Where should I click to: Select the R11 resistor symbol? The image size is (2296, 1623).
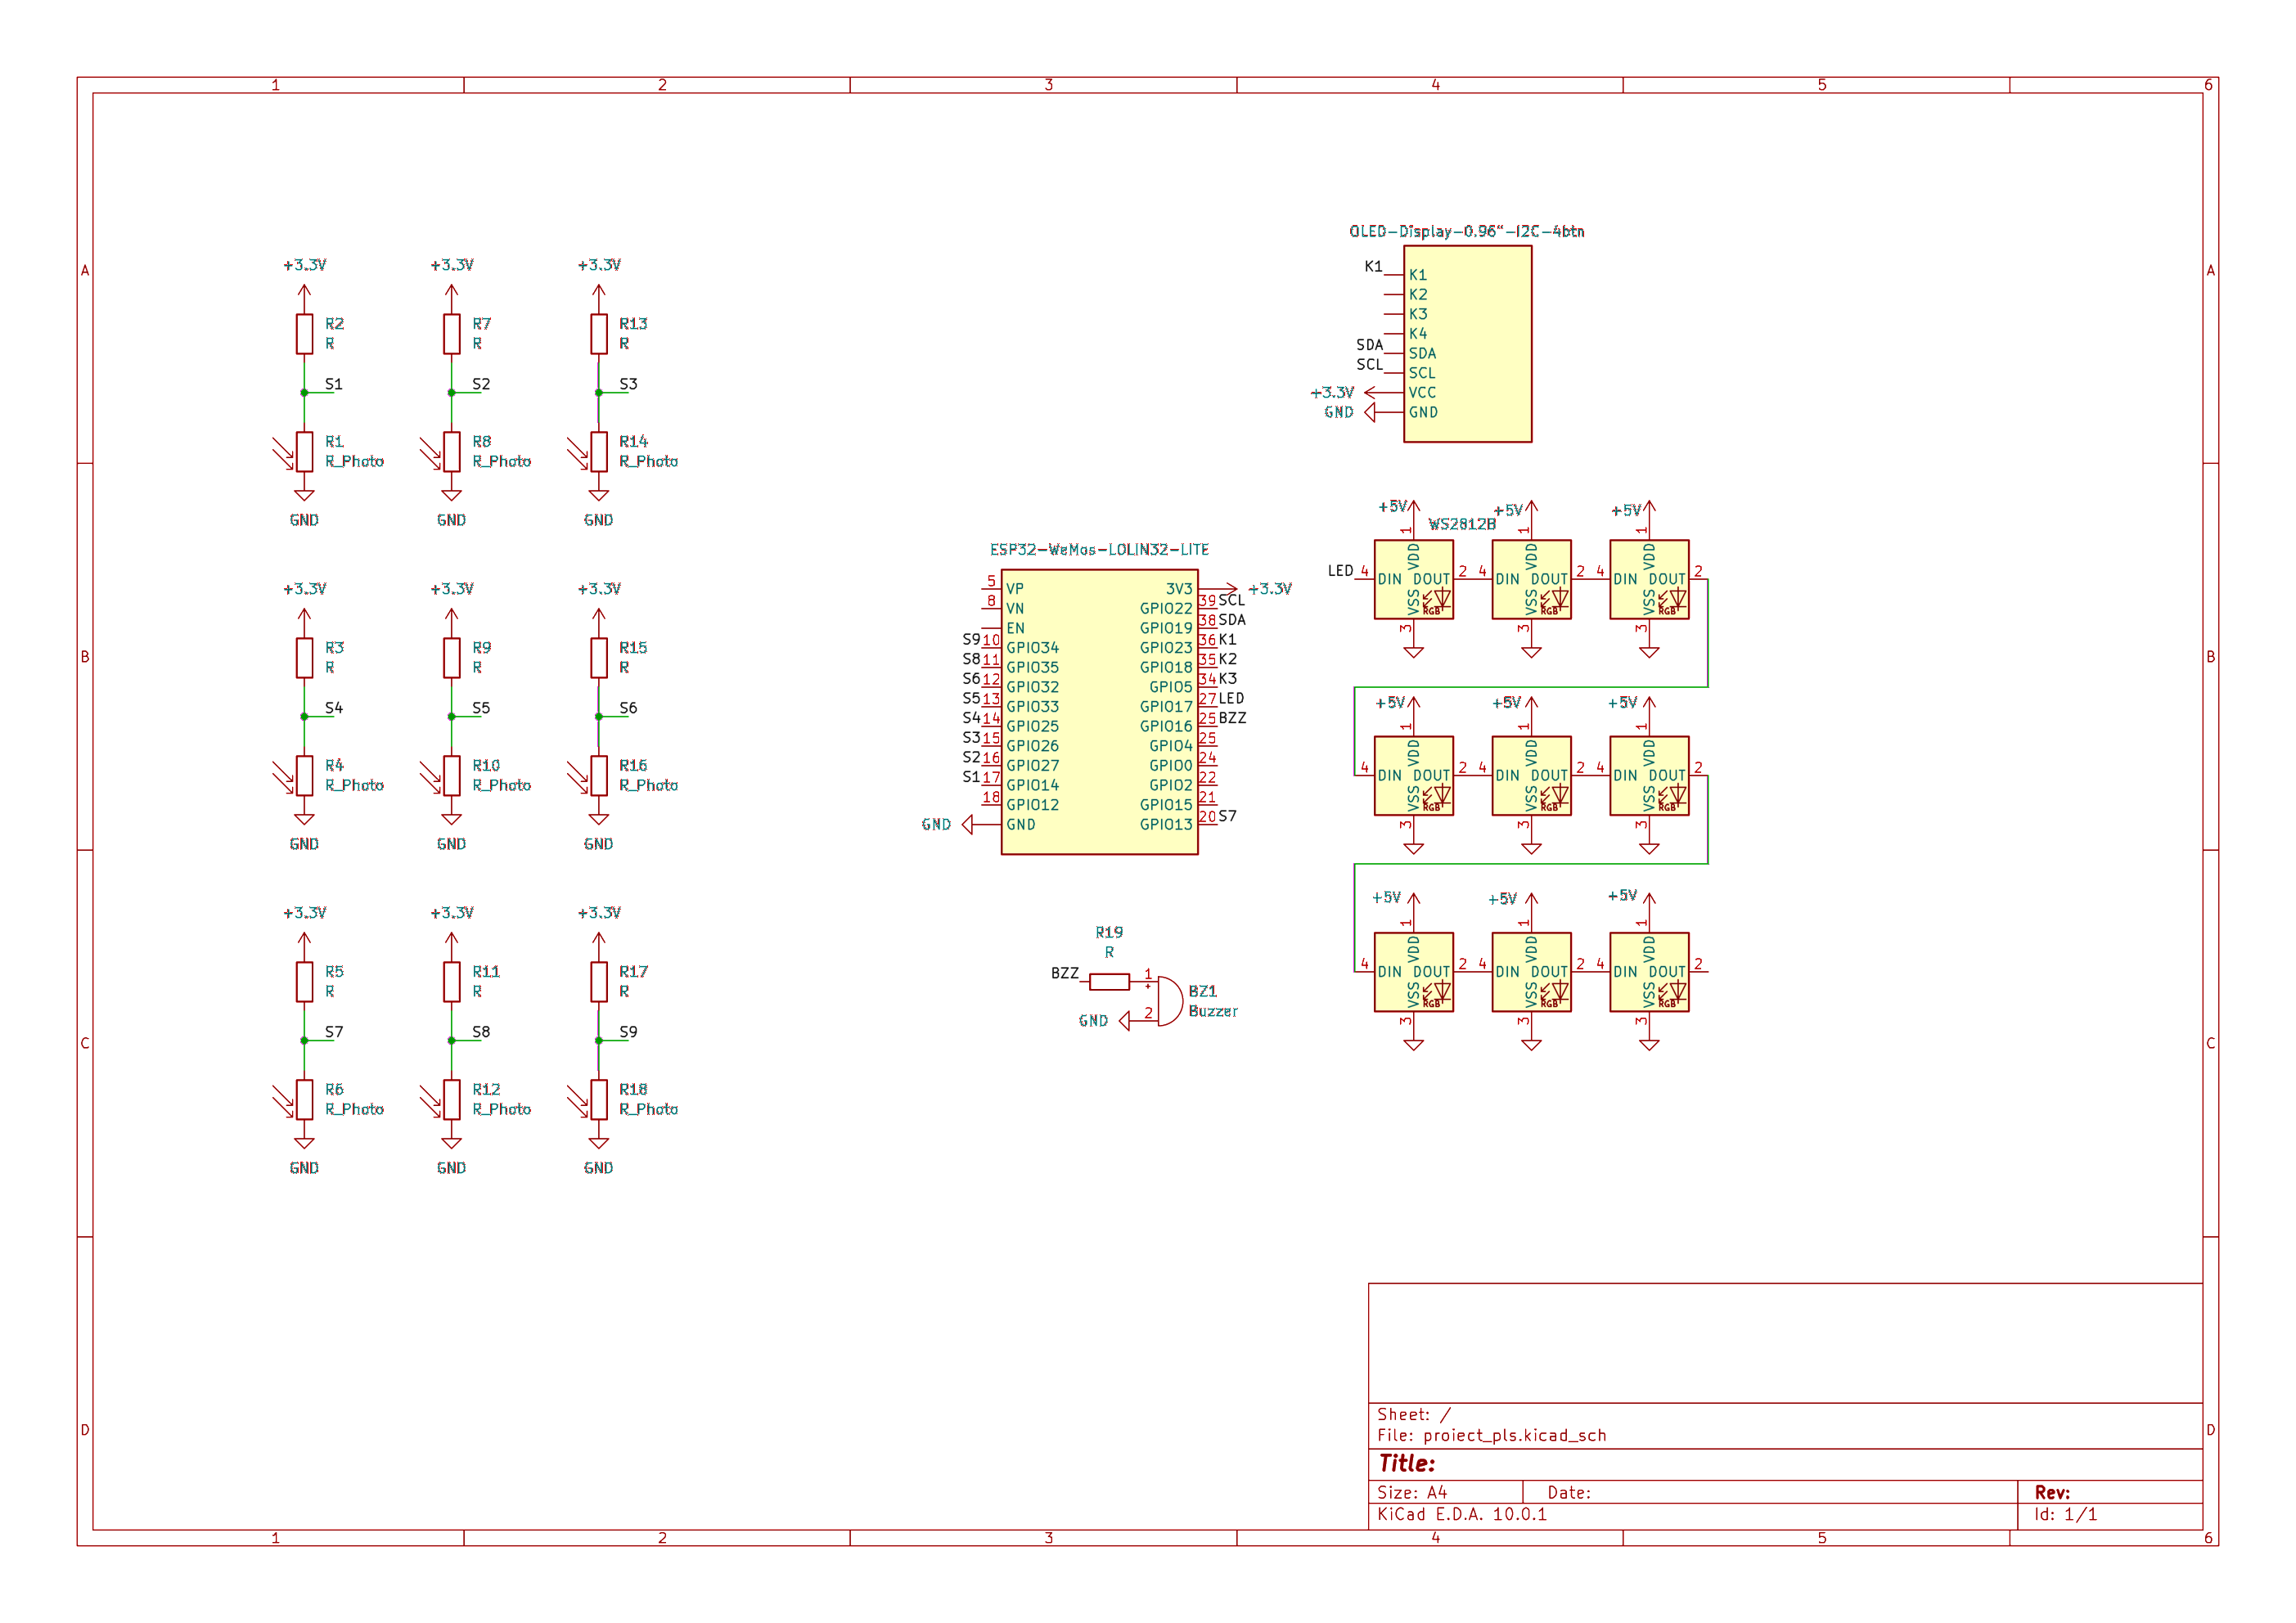(x=451, y=982)
